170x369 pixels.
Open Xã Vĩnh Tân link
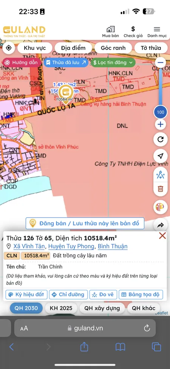click(x=29, y=246)
